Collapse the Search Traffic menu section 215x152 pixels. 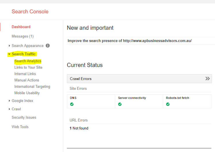pyautogui.click(x=24, y=54)
